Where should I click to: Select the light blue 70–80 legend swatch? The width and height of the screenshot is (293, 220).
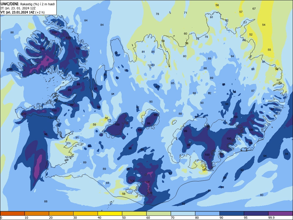[x=183, y=214]
